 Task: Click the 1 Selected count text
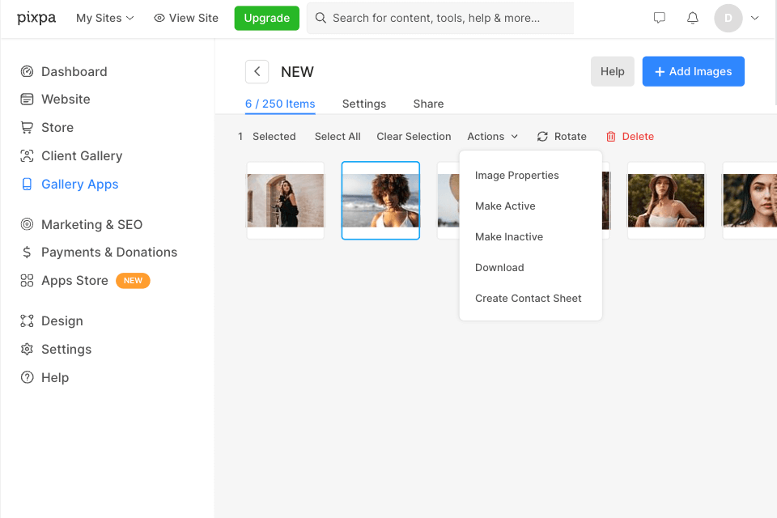tap(266, 136)
